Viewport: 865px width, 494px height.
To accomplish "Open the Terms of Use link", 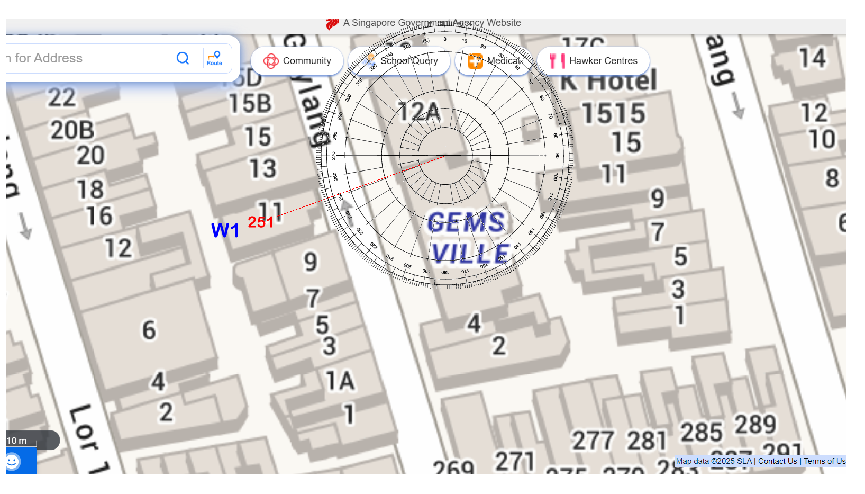I will tap(824, 461).
